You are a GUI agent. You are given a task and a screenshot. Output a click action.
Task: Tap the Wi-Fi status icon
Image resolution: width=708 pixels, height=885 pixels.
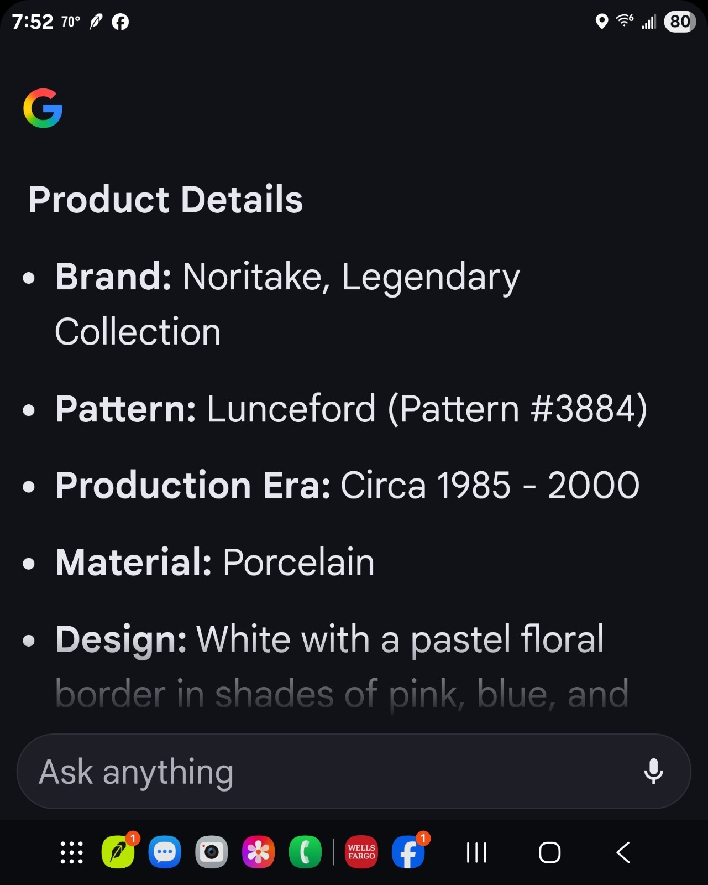point(625,21)
